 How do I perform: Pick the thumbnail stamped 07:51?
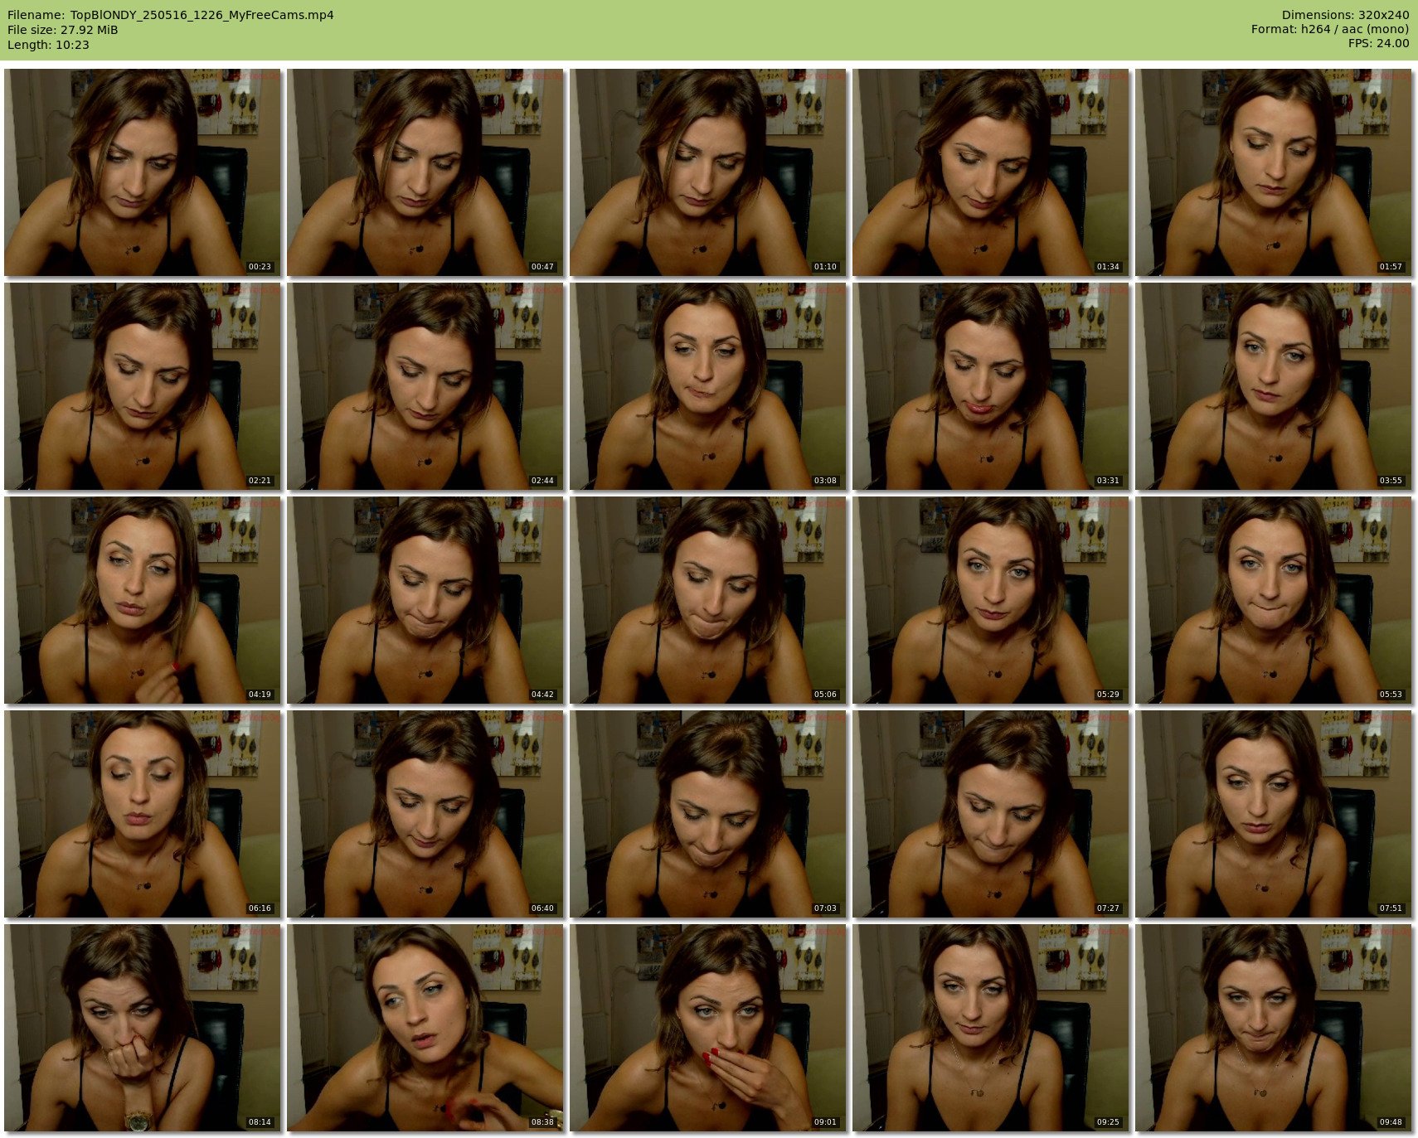click(x=1274, y=814)
